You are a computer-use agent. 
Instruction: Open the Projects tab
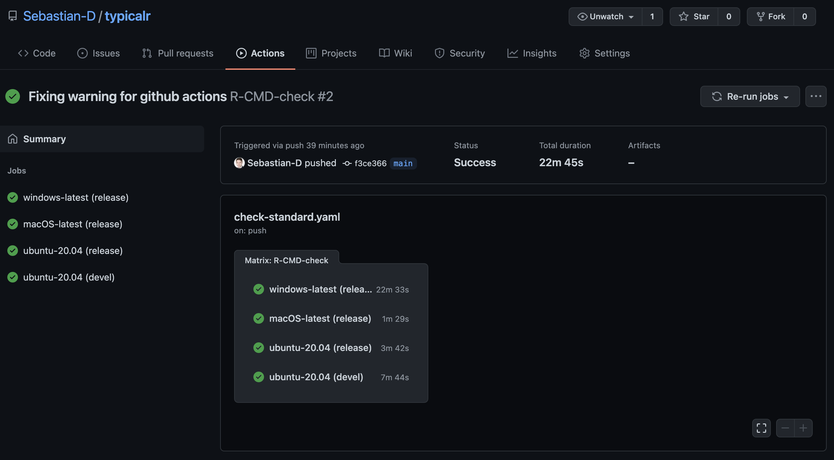pos(331,53)
